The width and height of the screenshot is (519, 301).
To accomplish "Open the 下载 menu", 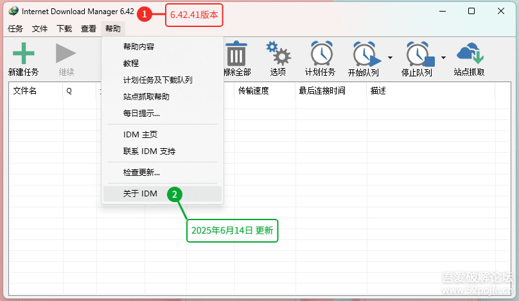I will pyautogui.click(x=64, y=29).
